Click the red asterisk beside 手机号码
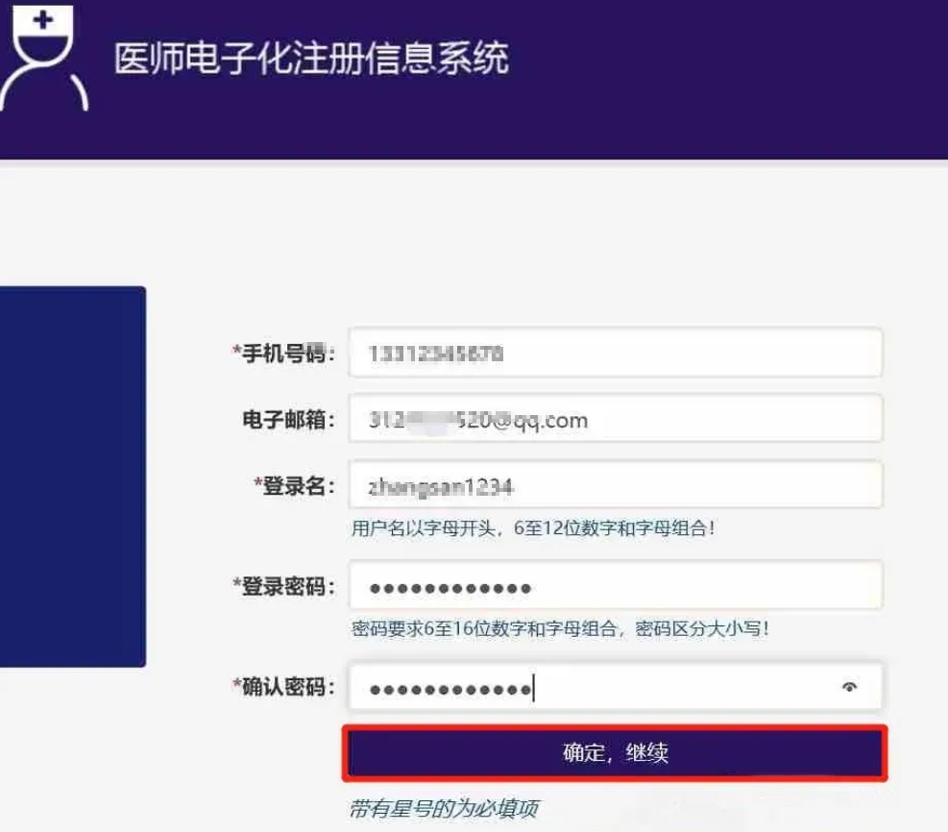The image size is (948, 832). 236,352
